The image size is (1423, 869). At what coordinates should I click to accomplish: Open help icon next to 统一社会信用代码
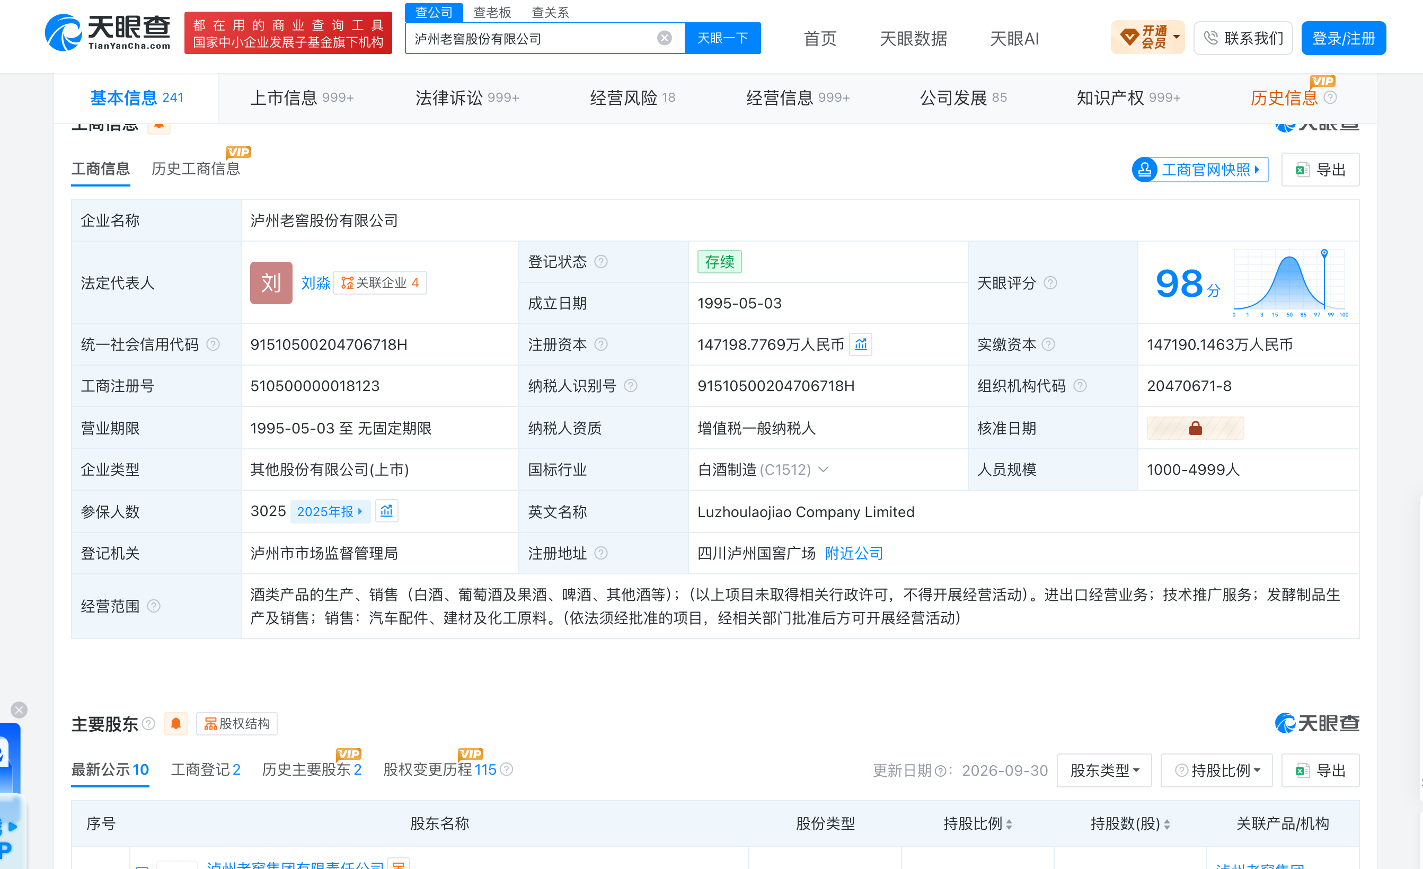[x=213, y=344]
